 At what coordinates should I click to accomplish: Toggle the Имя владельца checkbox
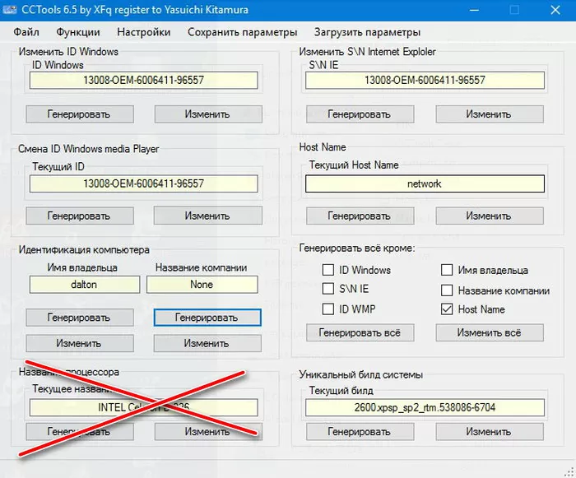(x=447, y=270)
